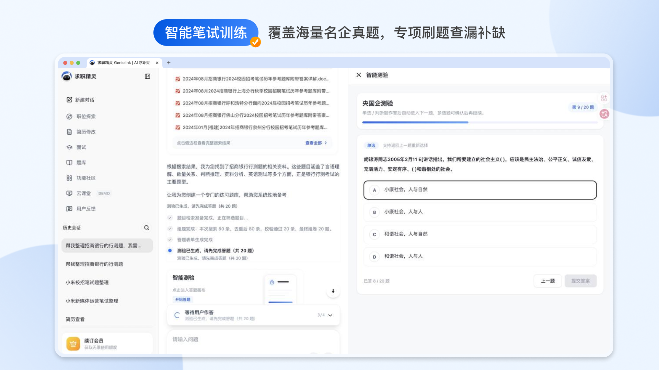Click 开始答题 on the 智能测验 card
Screen dimensions: 659x370
183,300
